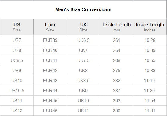167x116 pixels.
Task: Select the UK Size column header
Action: [83, 27]
